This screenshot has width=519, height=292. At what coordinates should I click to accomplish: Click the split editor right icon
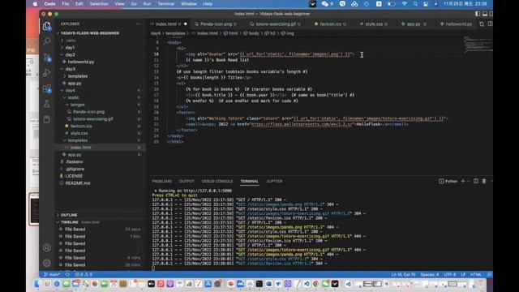click(x=490, y=24)
